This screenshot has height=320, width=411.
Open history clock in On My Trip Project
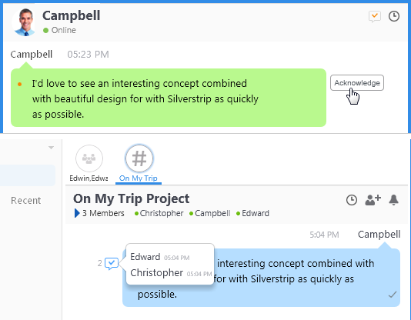pos(352,200)
